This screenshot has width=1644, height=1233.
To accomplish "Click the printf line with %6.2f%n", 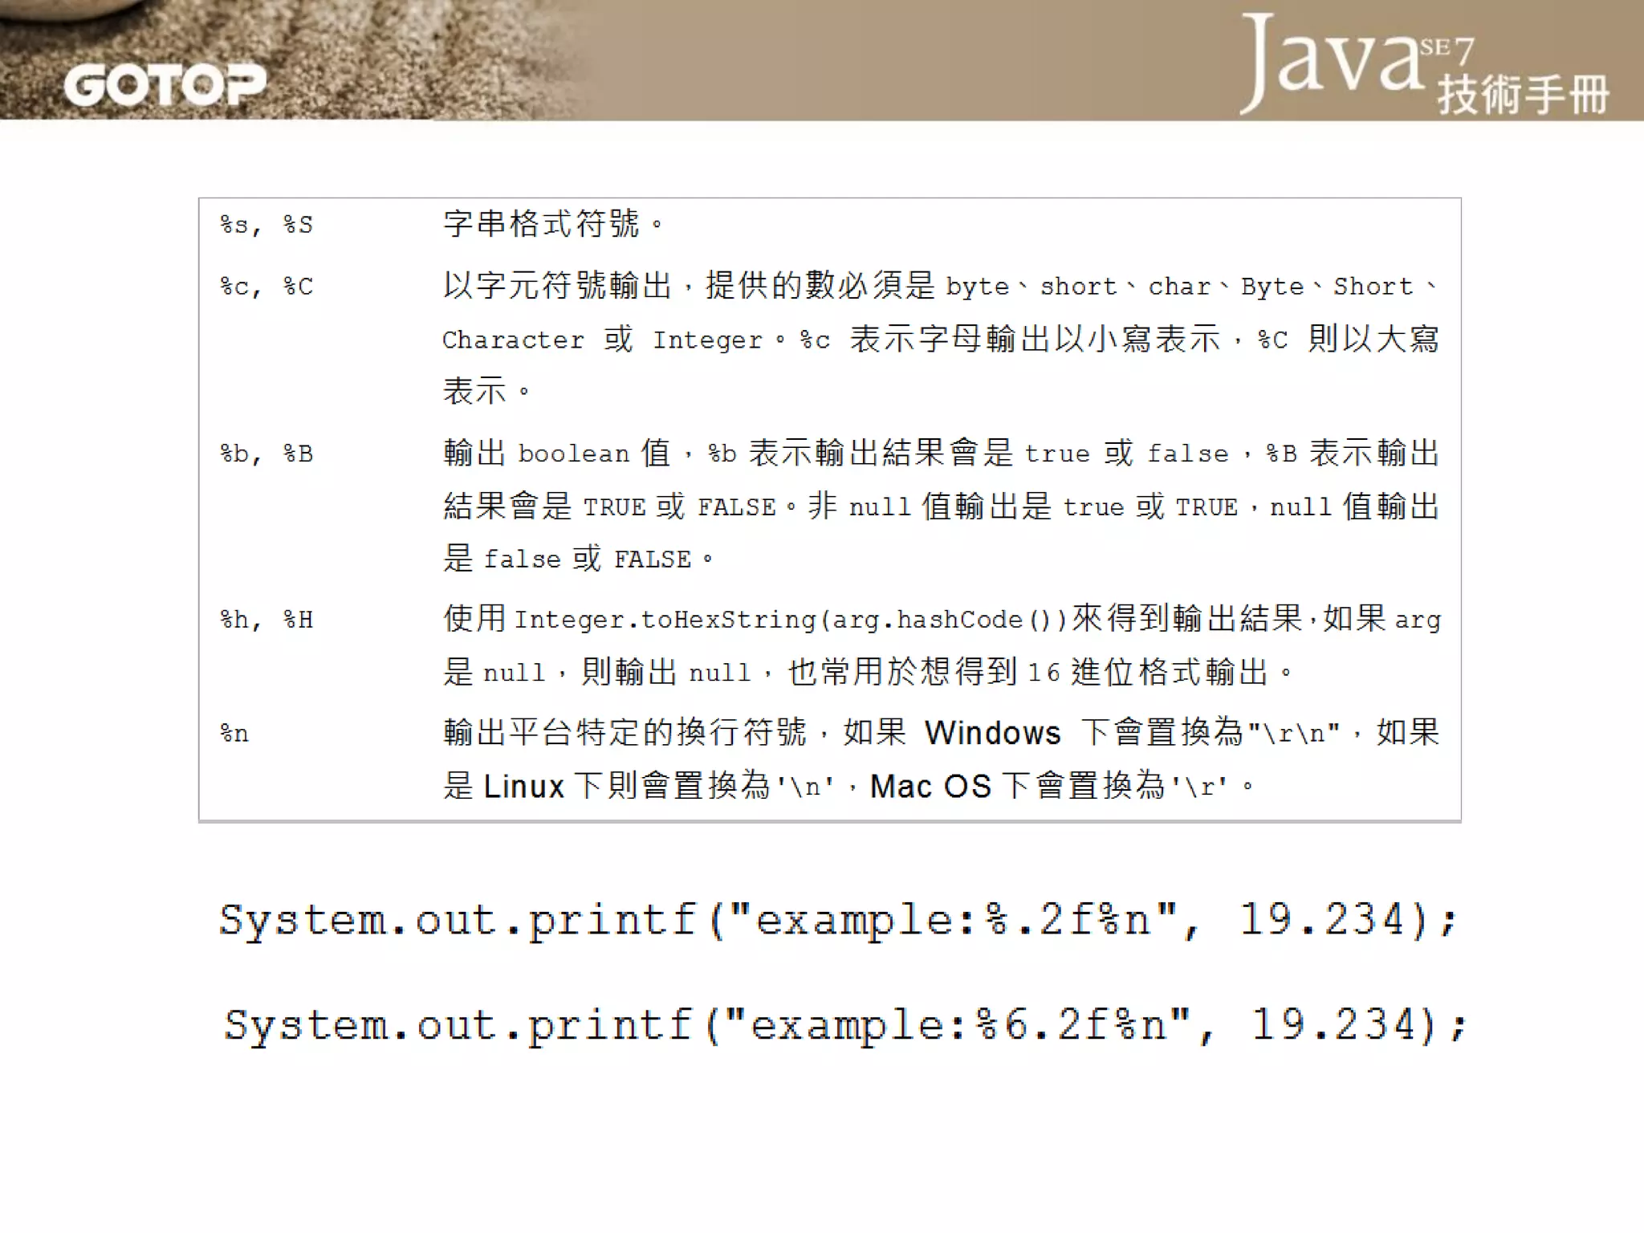I will (844, 1026).
